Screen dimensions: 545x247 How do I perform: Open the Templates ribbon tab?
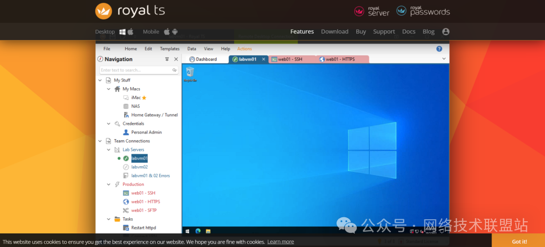point(170,49)
